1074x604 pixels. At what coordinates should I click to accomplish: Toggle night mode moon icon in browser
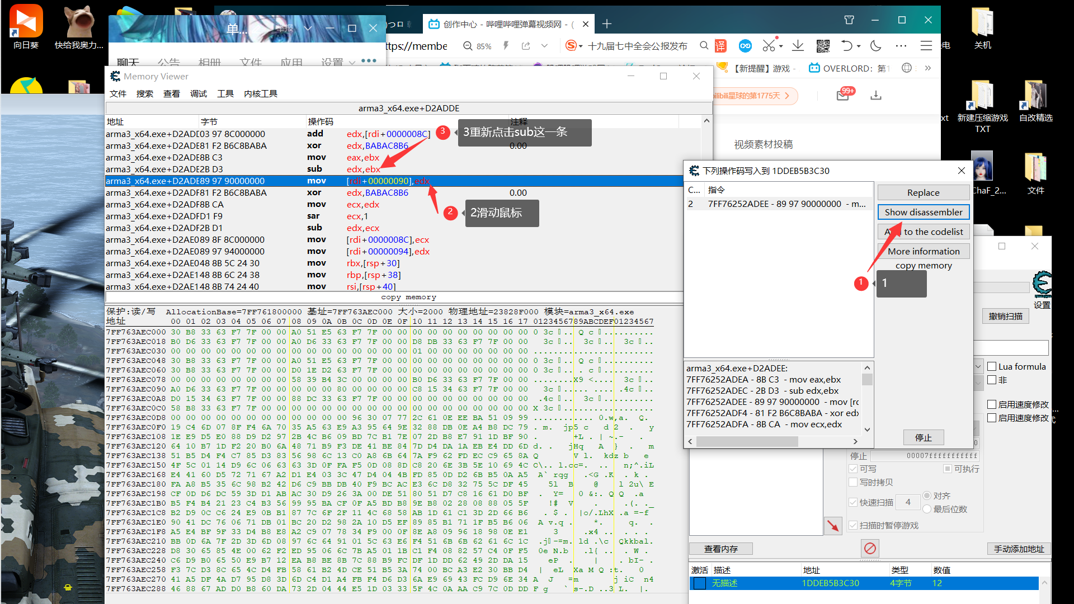click(x=876, y=46)
